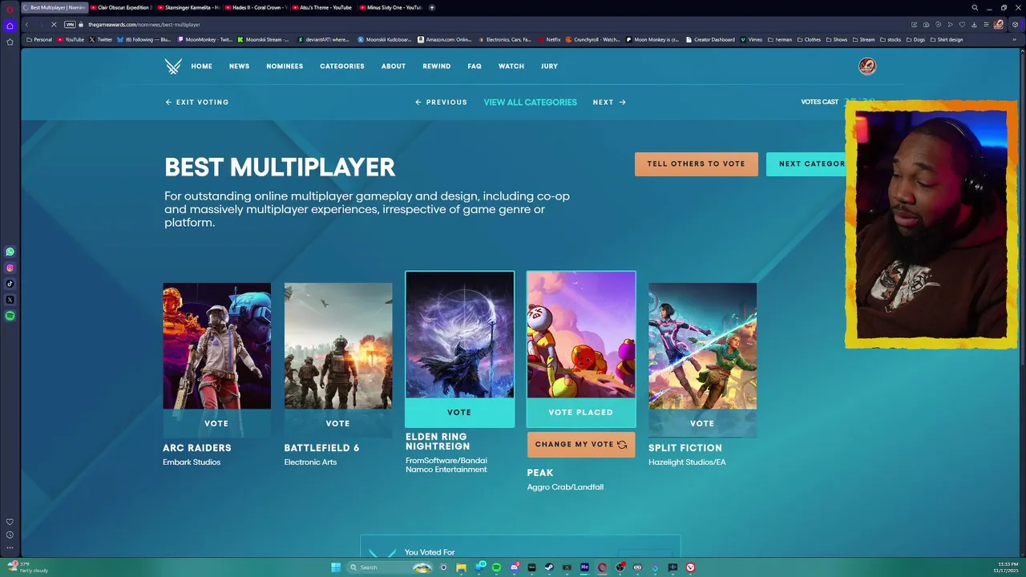Image resolution: width=1026 pixels, height=577 pixels.
Task: Open the NOMINEES nav item
Action: [285, 67]
